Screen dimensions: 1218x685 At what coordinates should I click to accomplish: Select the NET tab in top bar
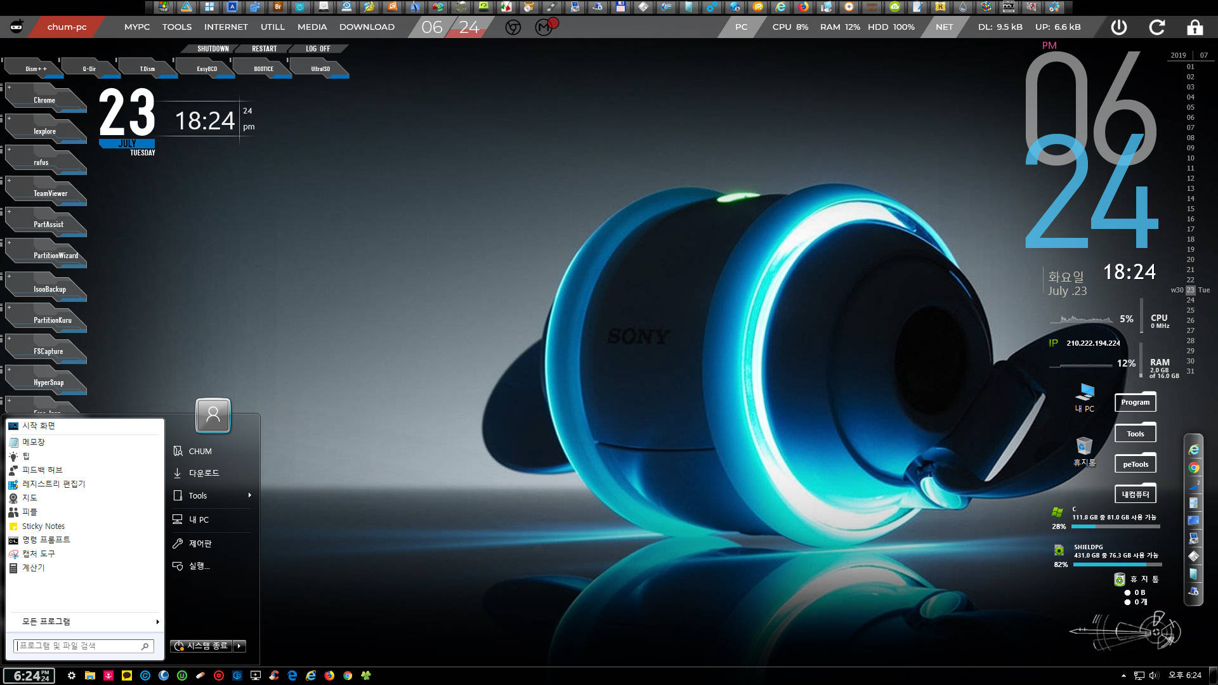point(944,27)
